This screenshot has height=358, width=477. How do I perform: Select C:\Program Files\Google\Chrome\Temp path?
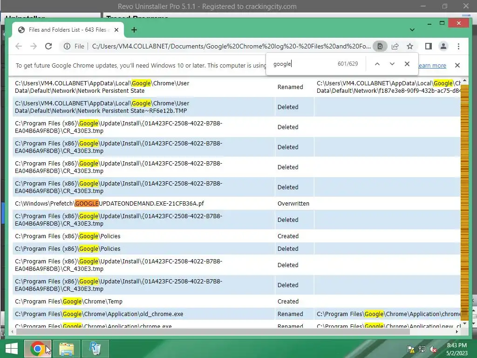click(x=69, y=302)
